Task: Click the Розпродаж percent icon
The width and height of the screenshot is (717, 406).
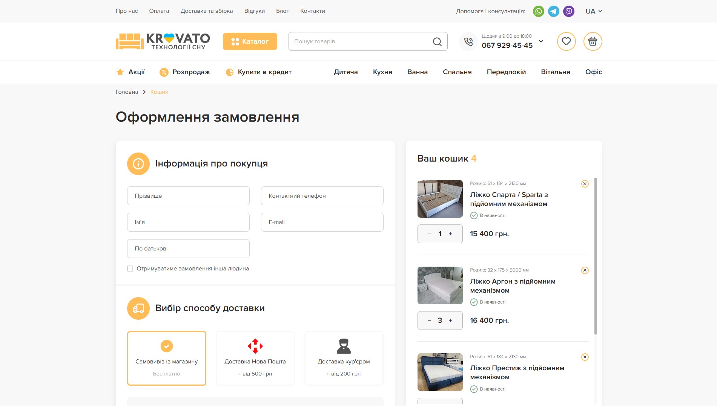Action: pyautogui.click(x=164, y=72)
